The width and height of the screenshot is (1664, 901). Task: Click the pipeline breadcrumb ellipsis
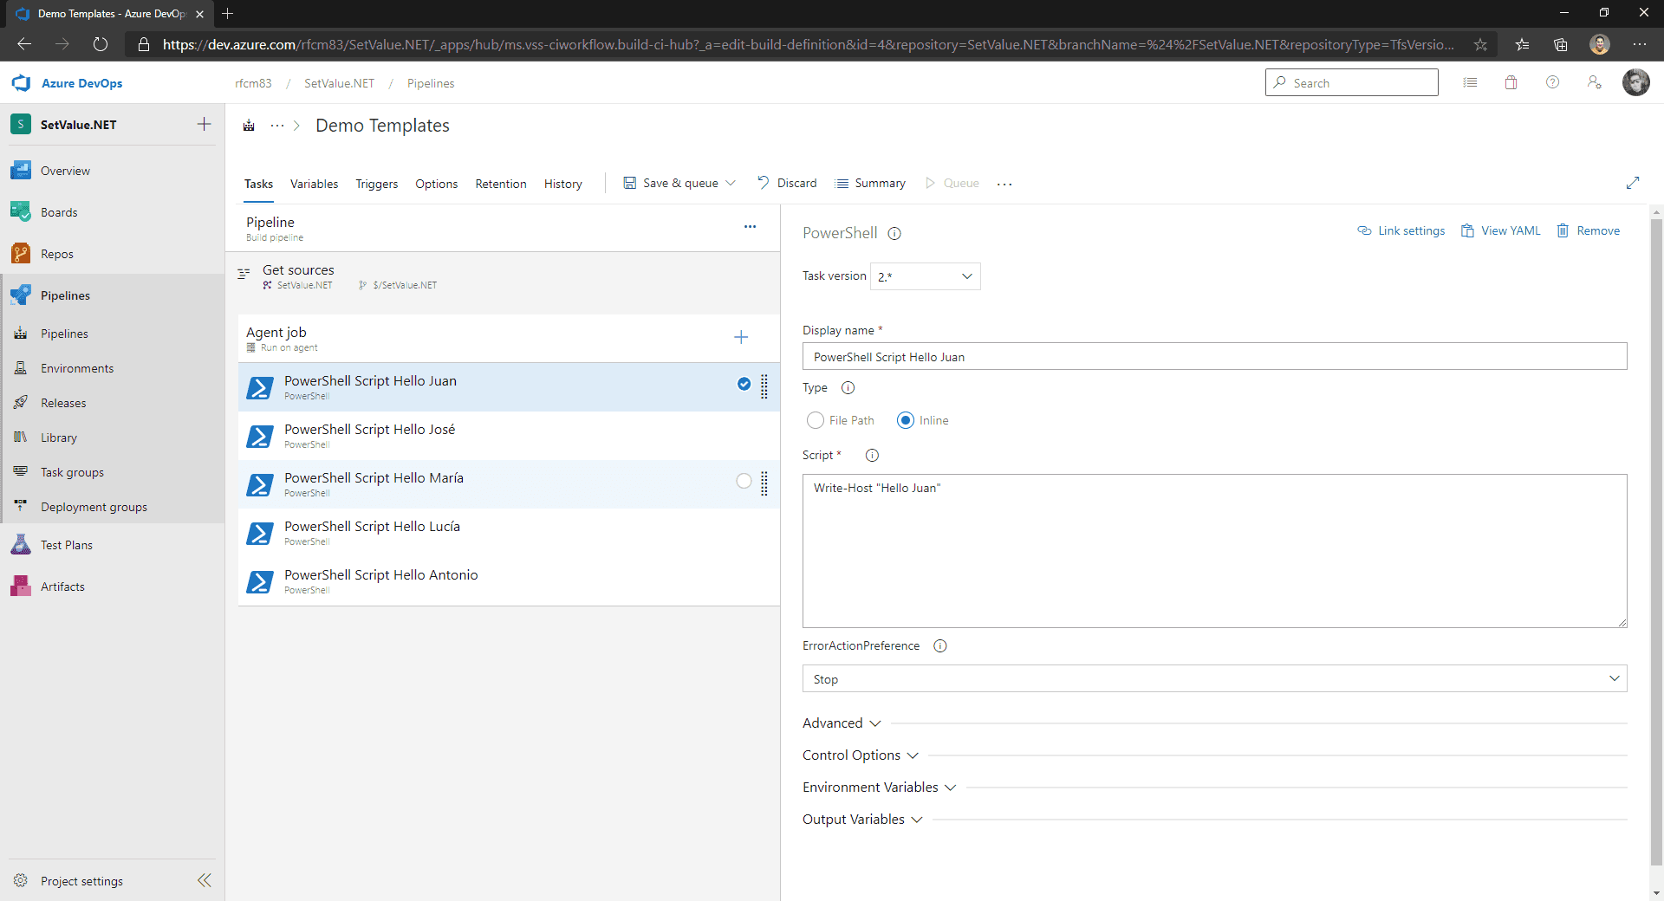(x=277, y=126)
